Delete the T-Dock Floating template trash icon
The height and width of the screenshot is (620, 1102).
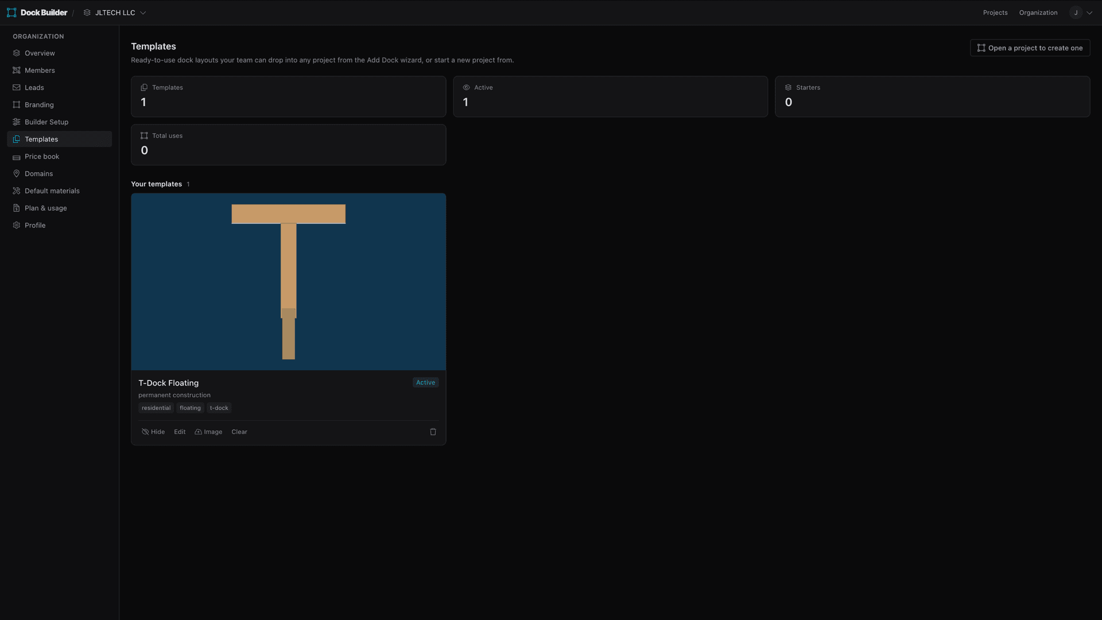(x=433, y=432)
